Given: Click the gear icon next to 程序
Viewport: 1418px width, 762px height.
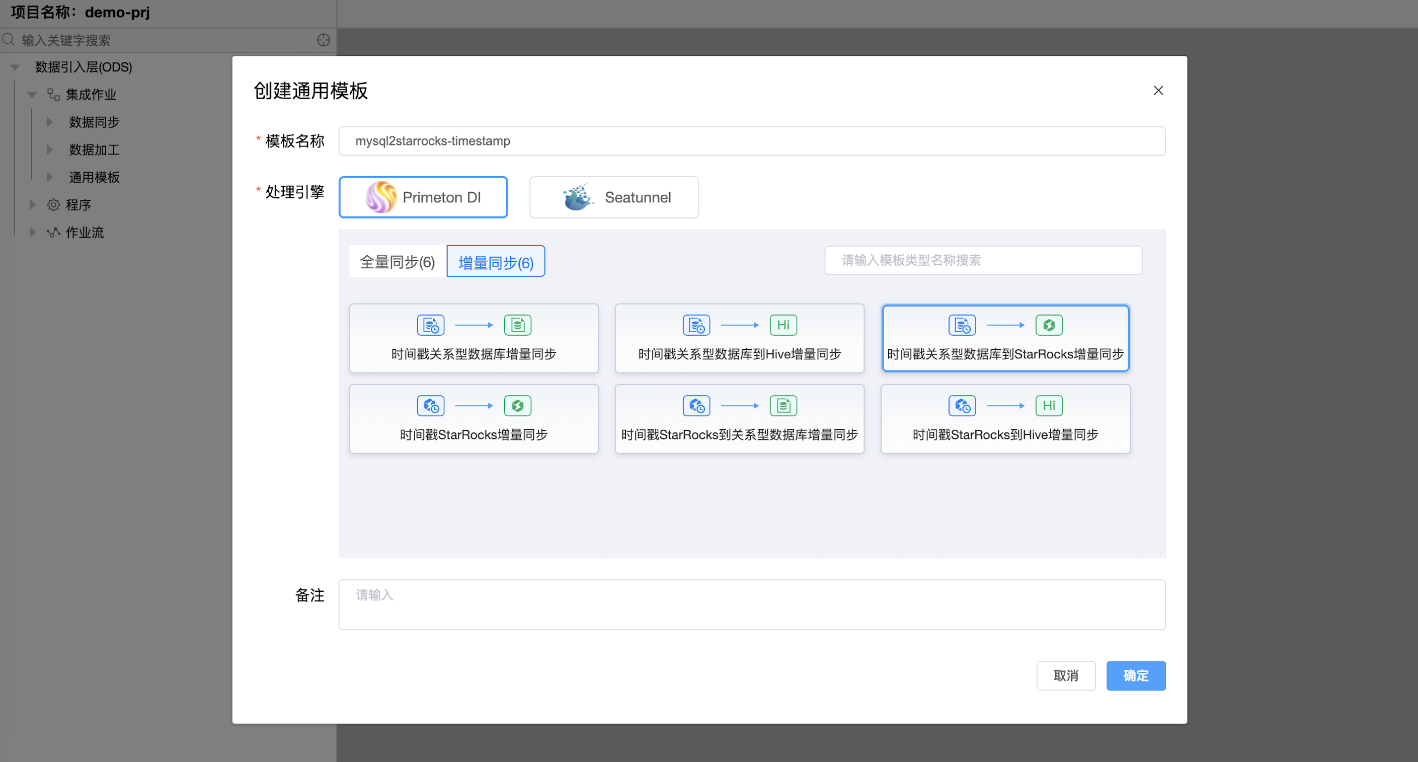Looking at the screenshot, I should click(x=53, y=205).
